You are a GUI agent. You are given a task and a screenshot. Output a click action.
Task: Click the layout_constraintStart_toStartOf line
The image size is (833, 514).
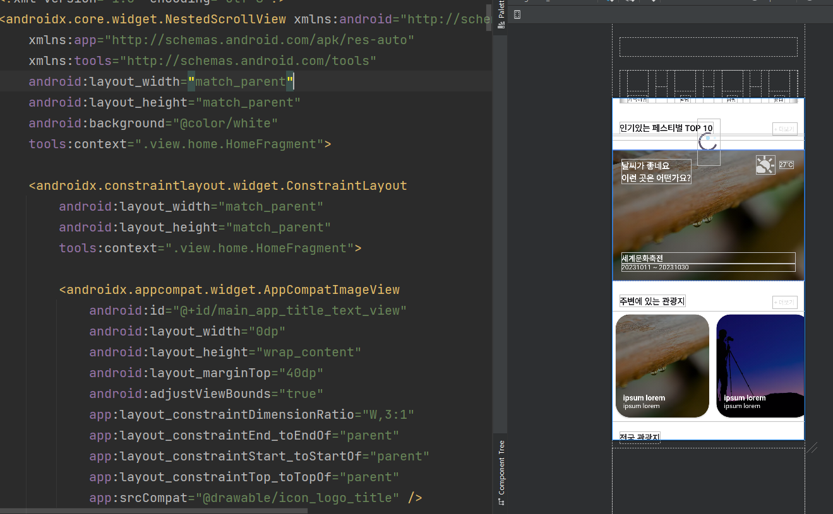click(x=260, y=456)
